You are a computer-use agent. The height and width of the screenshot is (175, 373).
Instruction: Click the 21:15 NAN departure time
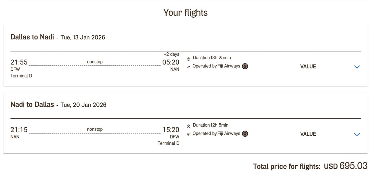19,130
